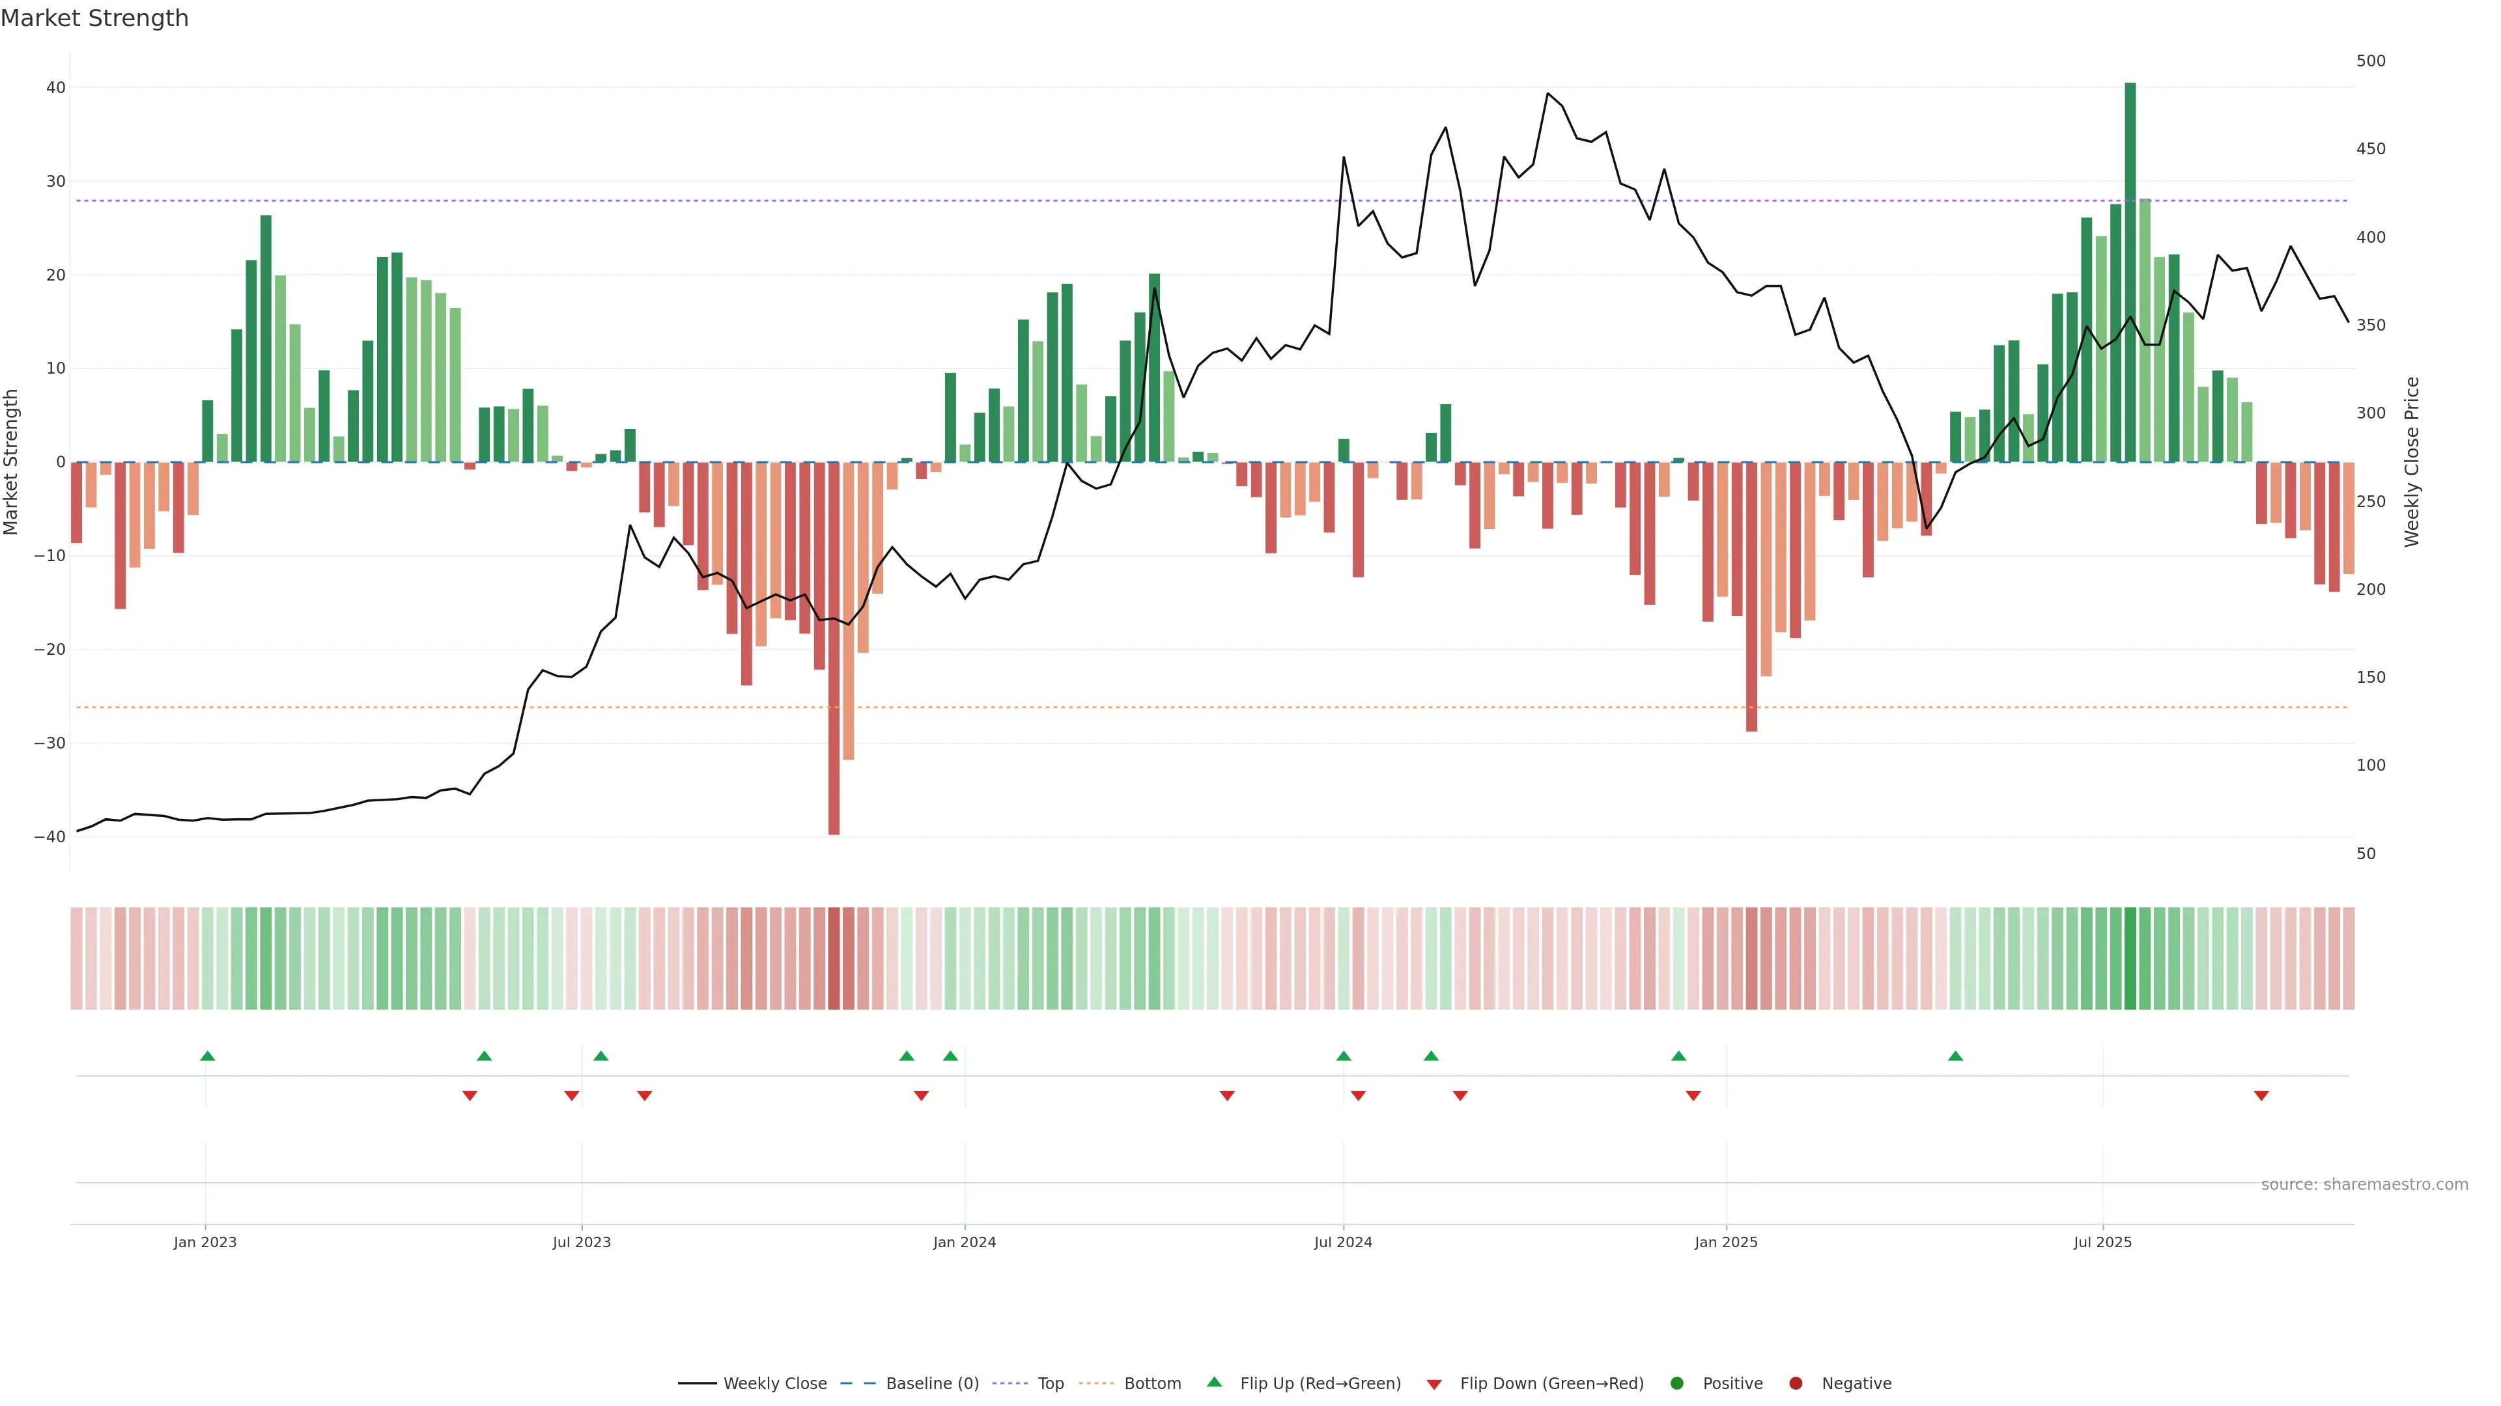
Task: Click the Market Strength chart title
Action: pos(94,18)
